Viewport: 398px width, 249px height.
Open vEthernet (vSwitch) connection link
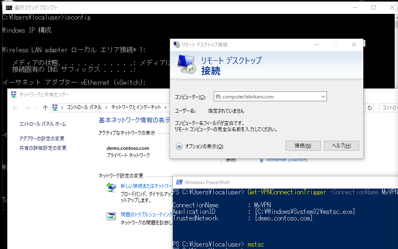286,160
